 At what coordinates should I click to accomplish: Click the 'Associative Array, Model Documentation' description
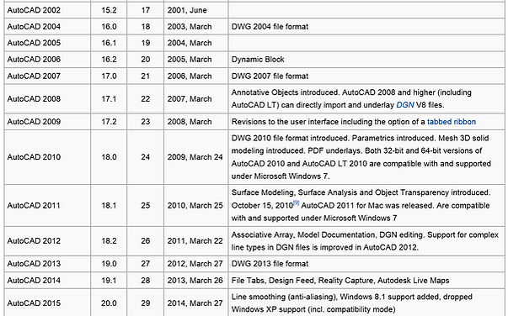[x=365, y=241]
